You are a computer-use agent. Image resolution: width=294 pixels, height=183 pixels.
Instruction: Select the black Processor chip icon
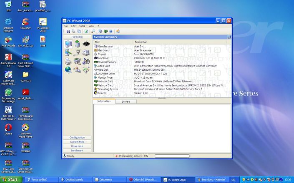click(86, 44)
